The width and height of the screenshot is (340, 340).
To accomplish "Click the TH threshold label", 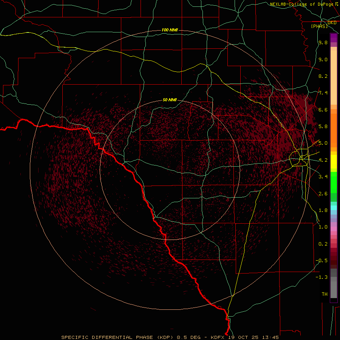I will [x=325, y=294].
